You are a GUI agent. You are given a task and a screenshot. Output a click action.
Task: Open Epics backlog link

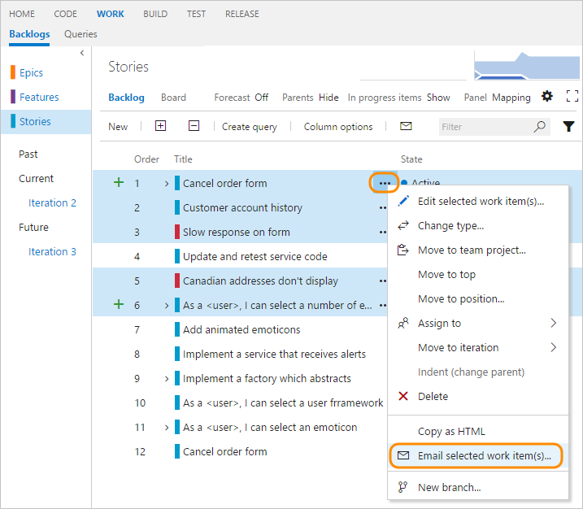coord(31,72)
